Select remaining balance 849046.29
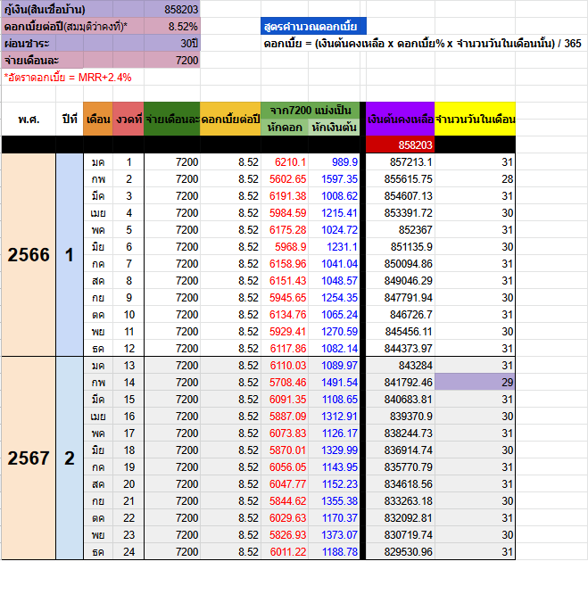The width and height of the screenshot is (588, 611). point(400,281)
